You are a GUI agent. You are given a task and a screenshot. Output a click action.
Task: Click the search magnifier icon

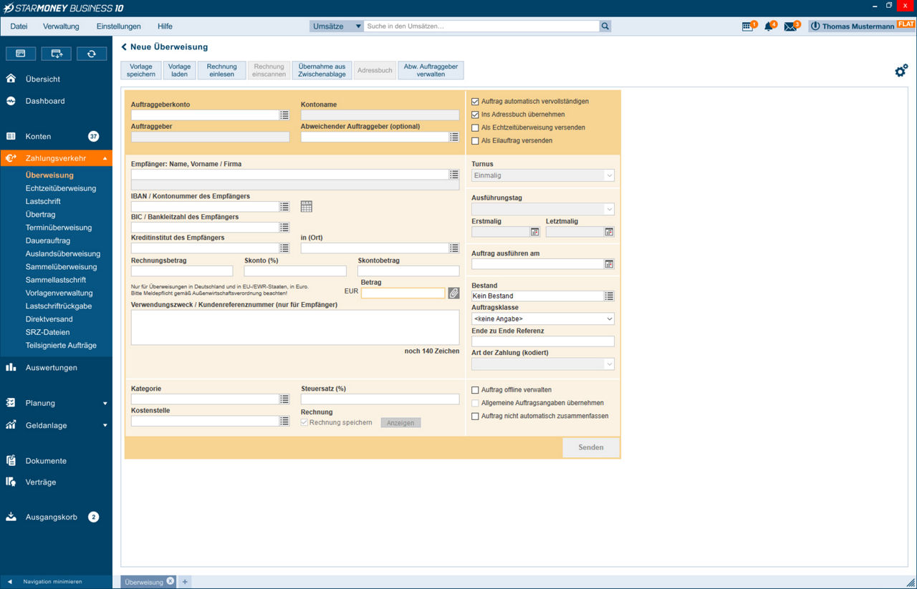(605, 26)
